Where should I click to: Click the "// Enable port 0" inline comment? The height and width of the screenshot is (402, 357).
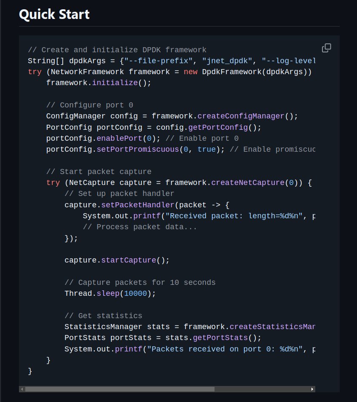[202, 139]
